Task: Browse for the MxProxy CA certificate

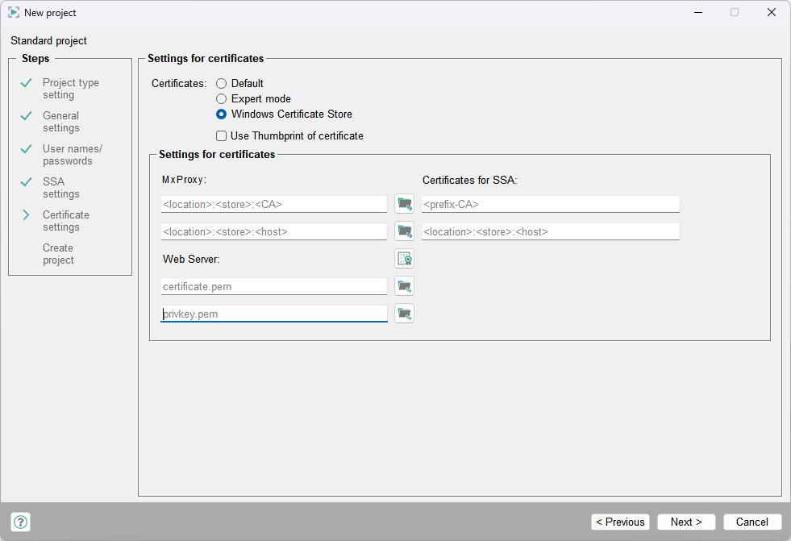Action: click(x=404, y=204)
